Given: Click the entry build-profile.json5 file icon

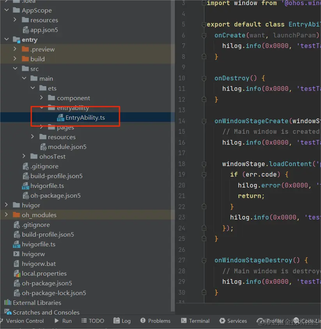Looking at the screenshot, I should click(x=26, y=176).
